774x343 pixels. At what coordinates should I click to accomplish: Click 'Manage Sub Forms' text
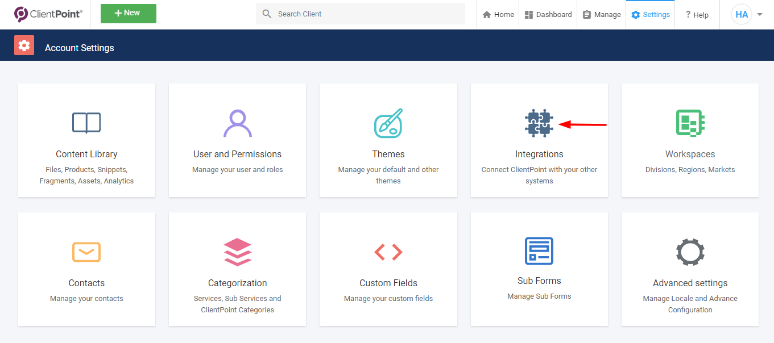539,296
